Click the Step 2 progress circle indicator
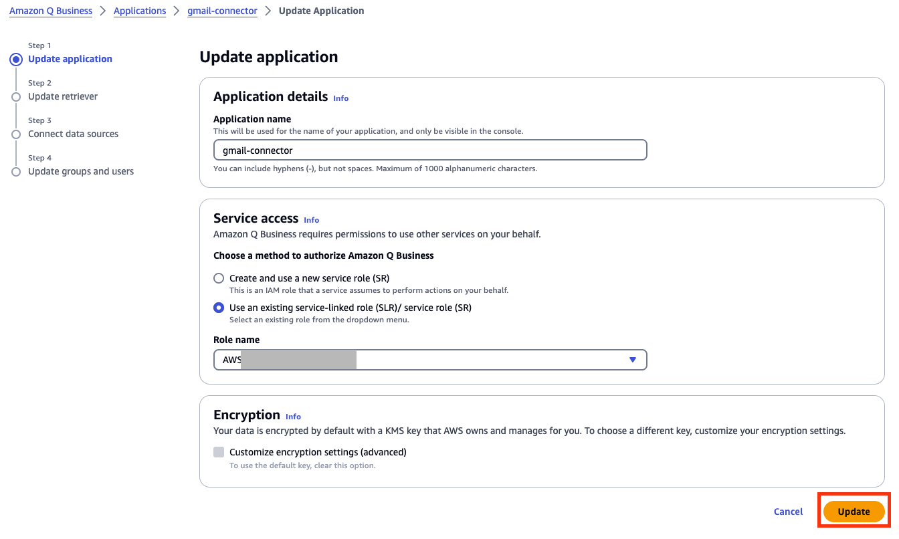The height and width of the screenshot is (539, 899). point(16,97)
